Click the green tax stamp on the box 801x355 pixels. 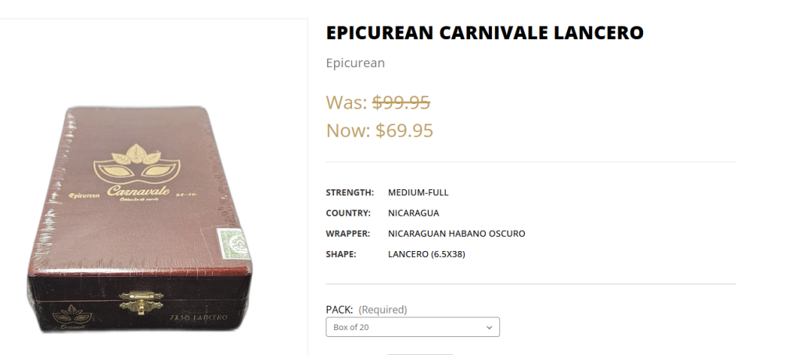pyautogui.click(x=232, y=242)
